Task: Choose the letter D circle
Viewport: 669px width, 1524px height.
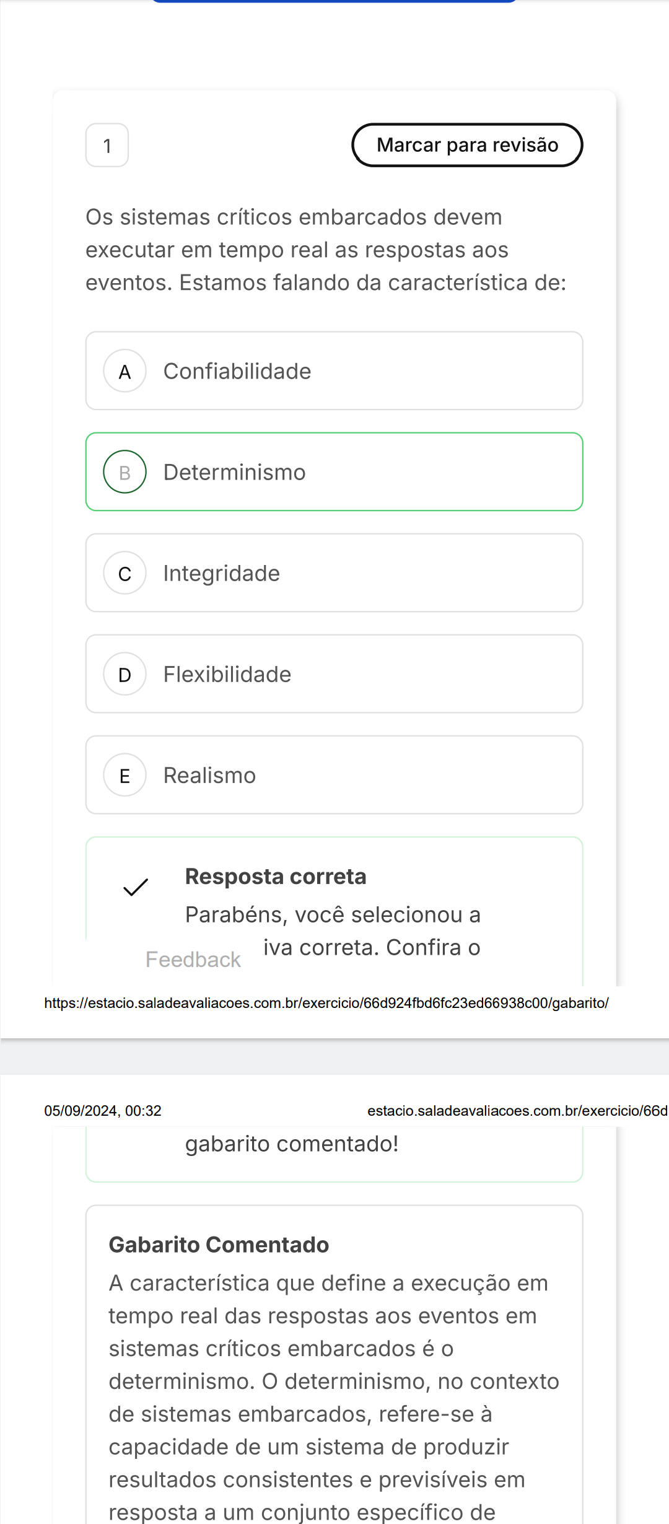Action: point(125,674)
